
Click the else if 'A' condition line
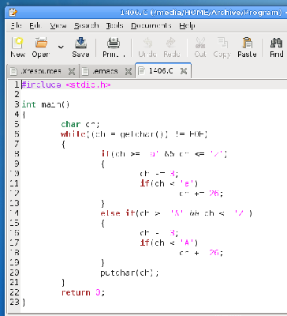point(176,213)
